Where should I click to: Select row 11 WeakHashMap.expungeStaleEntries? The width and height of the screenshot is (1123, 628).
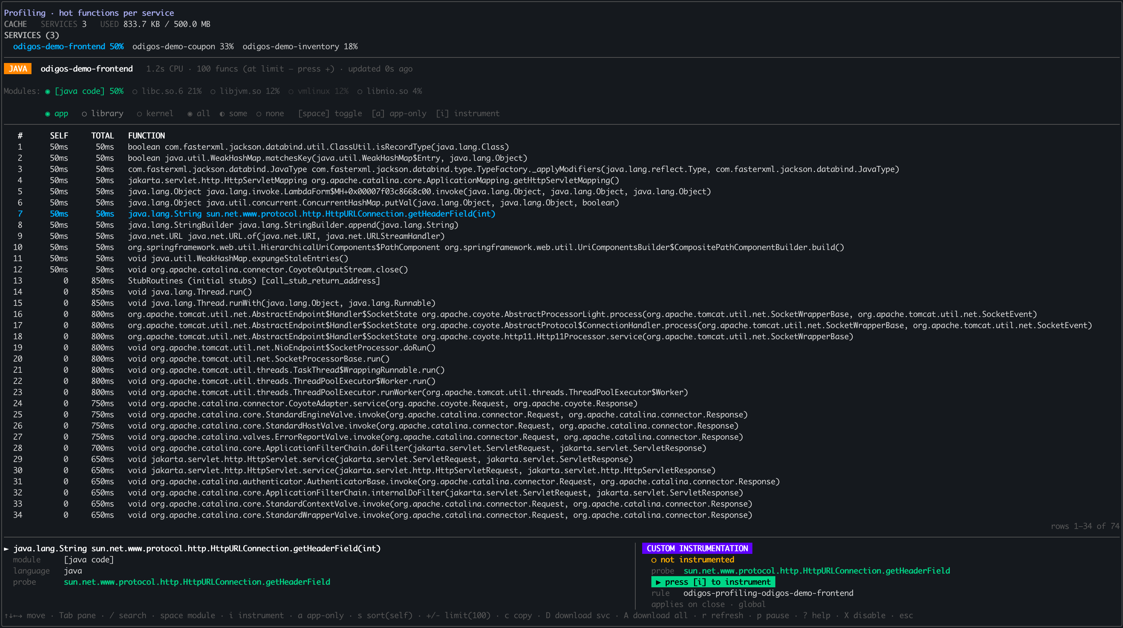561,259
